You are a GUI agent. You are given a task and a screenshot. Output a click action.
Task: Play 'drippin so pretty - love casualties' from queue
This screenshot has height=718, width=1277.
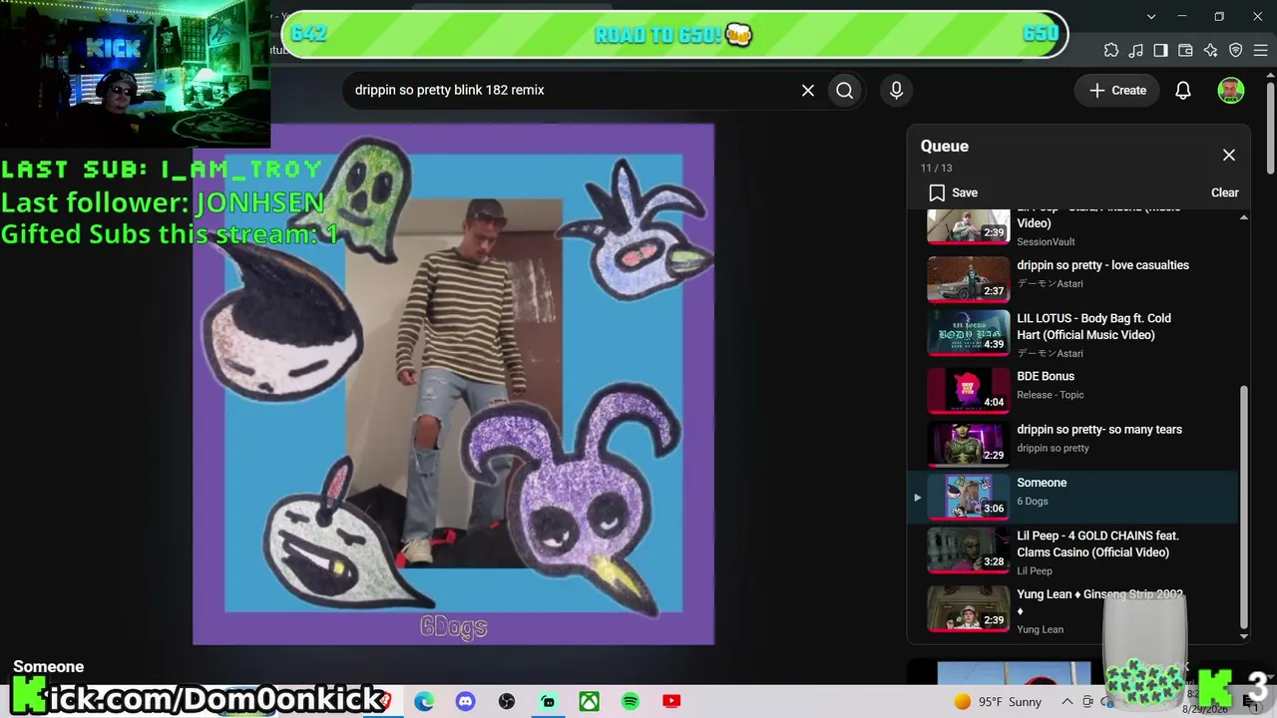click(1102, 265)
